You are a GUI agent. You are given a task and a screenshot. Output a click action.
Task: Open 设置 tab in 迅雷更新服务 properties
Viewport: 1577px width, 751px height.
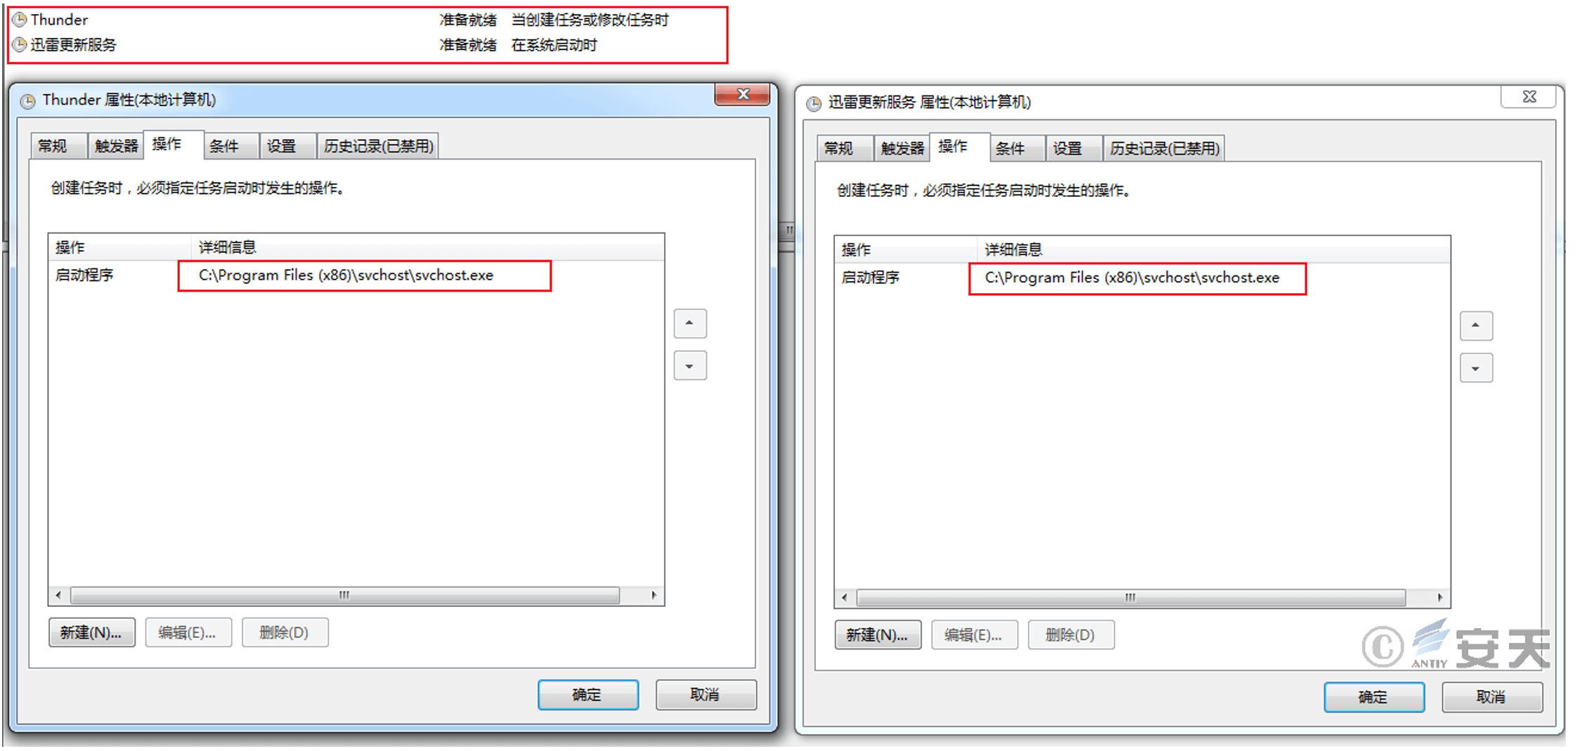(1075, 148)
